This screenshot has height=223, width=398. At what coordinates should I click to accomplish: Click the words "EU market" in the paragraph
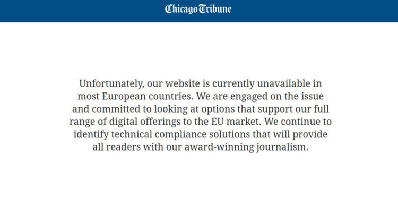click(x=236, y=122)
